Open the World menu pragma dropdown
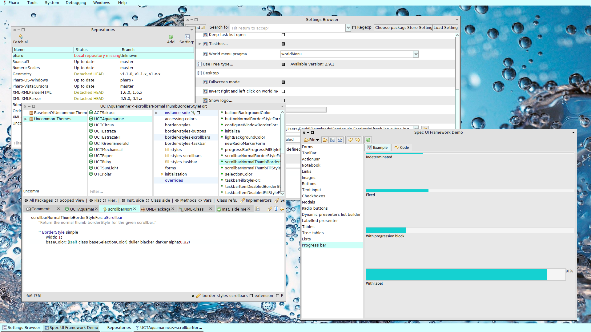This screenshot has width=591, height=332. pyautogui.click(x=416, y=54)
